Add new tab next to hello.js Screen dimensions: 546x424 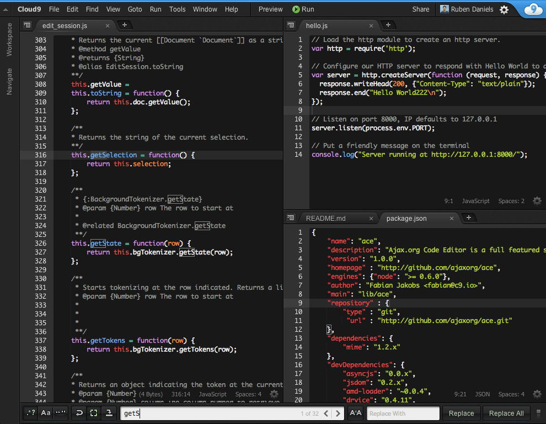click(x=388, y=25)
